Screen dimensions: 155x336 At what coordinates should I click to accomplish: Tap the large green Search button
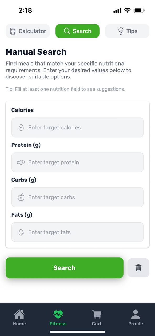[65, 268]
